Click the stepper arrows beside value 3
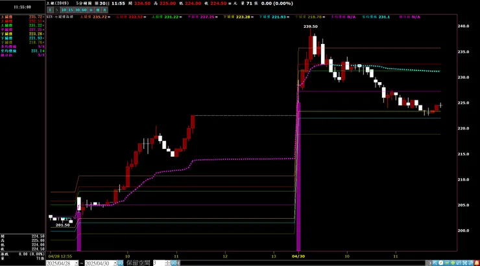The height and width of the screenshot is (266, 480). pos(167,263)
